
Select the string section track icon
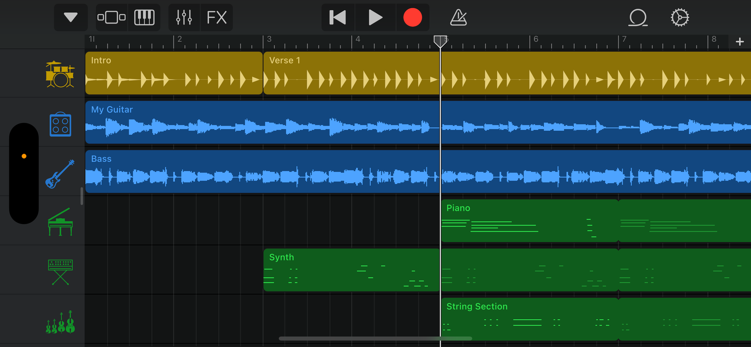(x=60, y=322)
